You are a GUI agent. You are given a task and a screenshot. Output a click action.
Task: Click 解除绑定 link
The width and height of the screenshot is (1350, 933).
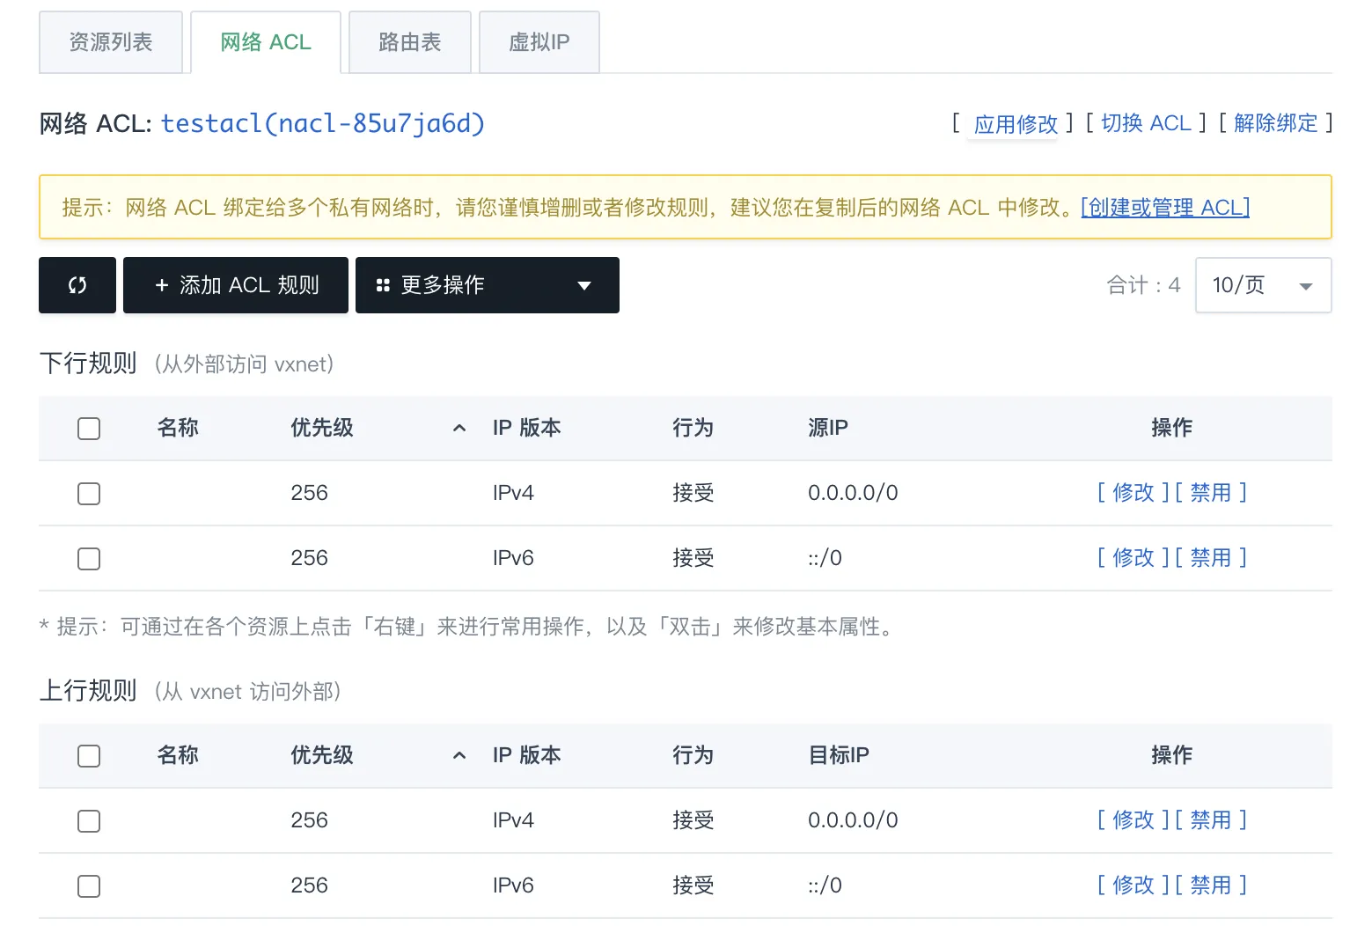pos(1276,123)
